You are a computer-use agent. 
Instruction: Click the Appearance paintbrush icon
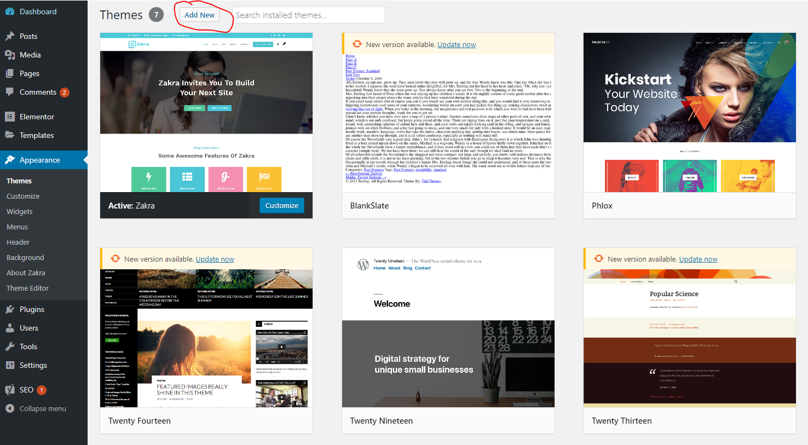[x=10, y=160]
